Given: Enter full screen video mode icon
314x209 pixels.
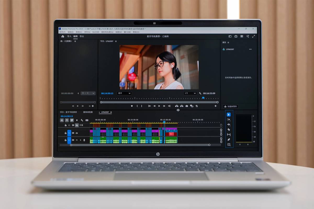Looking at the screenshot, I should pos(254,36).
